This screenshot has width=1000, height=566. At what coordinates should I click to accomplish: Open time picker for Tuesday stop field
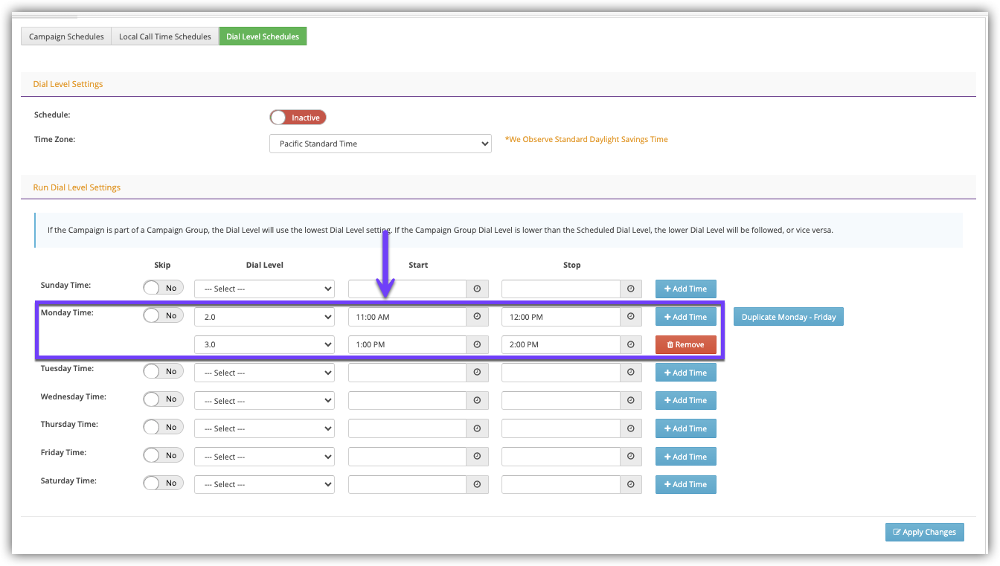pos(631,373)
